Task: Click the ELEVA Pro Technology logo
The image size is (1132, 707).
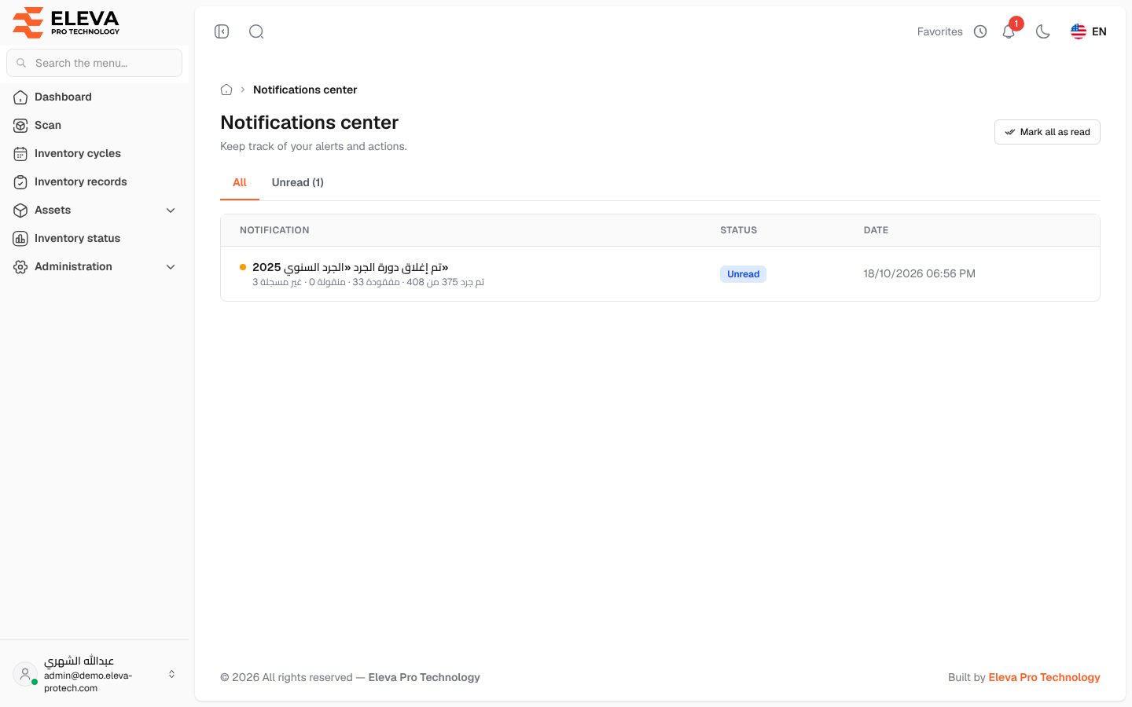Action: point(66,22)
